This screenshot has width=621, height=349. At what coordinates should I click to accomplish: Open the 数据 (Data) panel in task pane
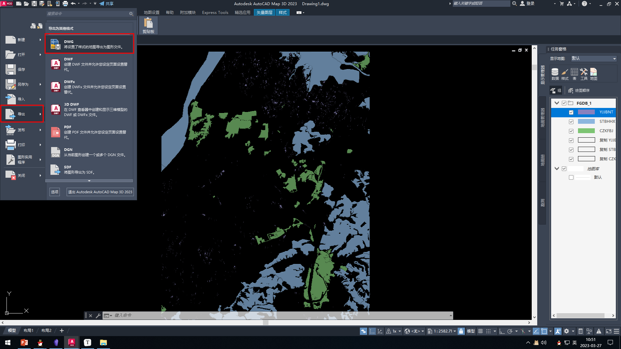click(x=554, y=74)
